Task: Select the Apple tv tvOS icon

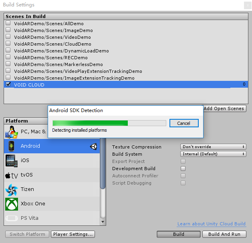Action: coord(11,176)
